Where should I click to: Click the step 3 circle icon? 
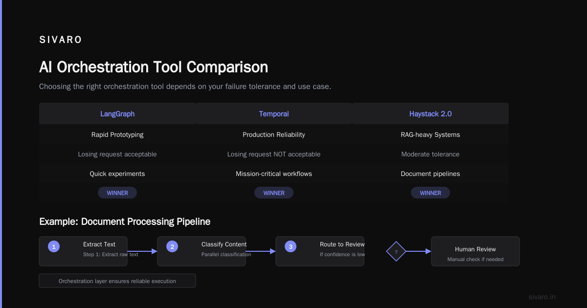[x=291, y=247]
